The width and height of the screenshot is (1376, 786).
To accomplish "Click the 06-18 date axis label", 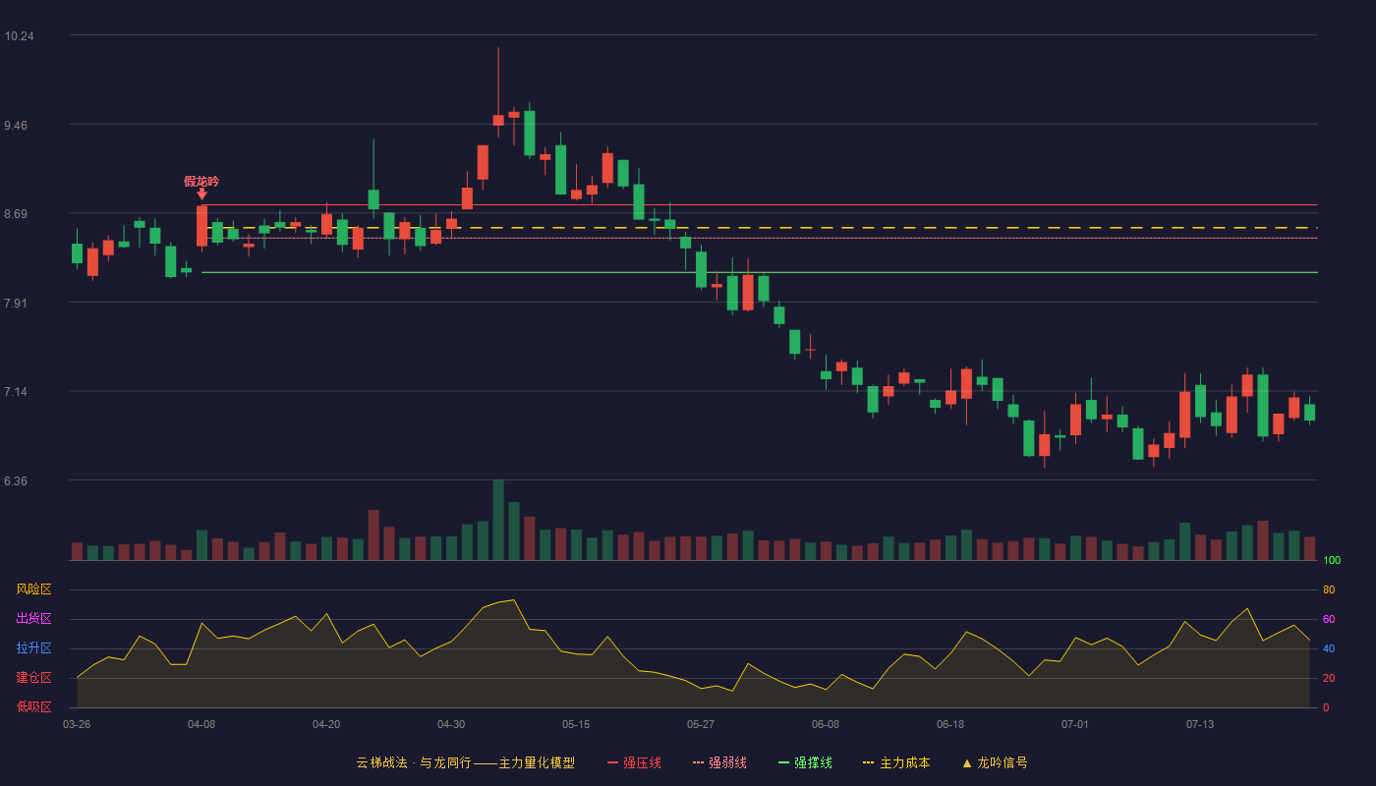I will (x=950, y=724).
